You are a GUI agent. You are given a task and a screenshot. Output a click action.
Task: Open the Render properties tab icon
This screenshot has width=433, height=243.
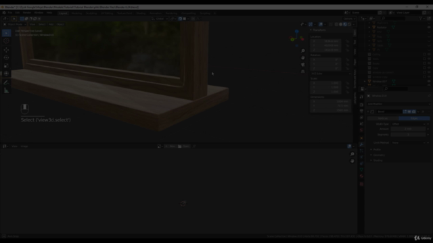click(361, 105)
